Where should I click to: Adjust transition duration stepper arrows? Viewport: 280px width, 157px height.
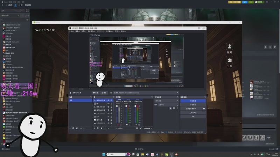[x=177, y=105]
